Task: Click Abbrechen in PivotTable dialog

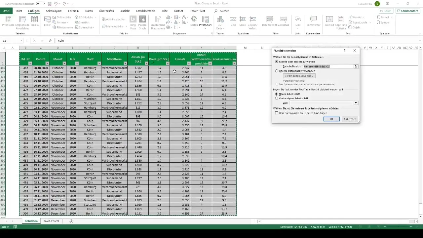Action: click(350, 119)
